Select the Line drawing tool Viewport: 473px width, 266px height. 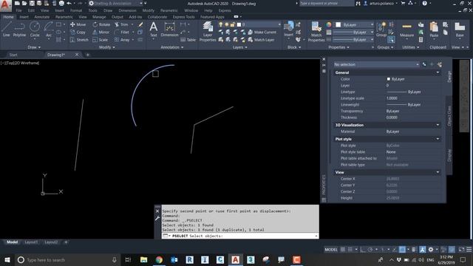(x=7, y=30)
